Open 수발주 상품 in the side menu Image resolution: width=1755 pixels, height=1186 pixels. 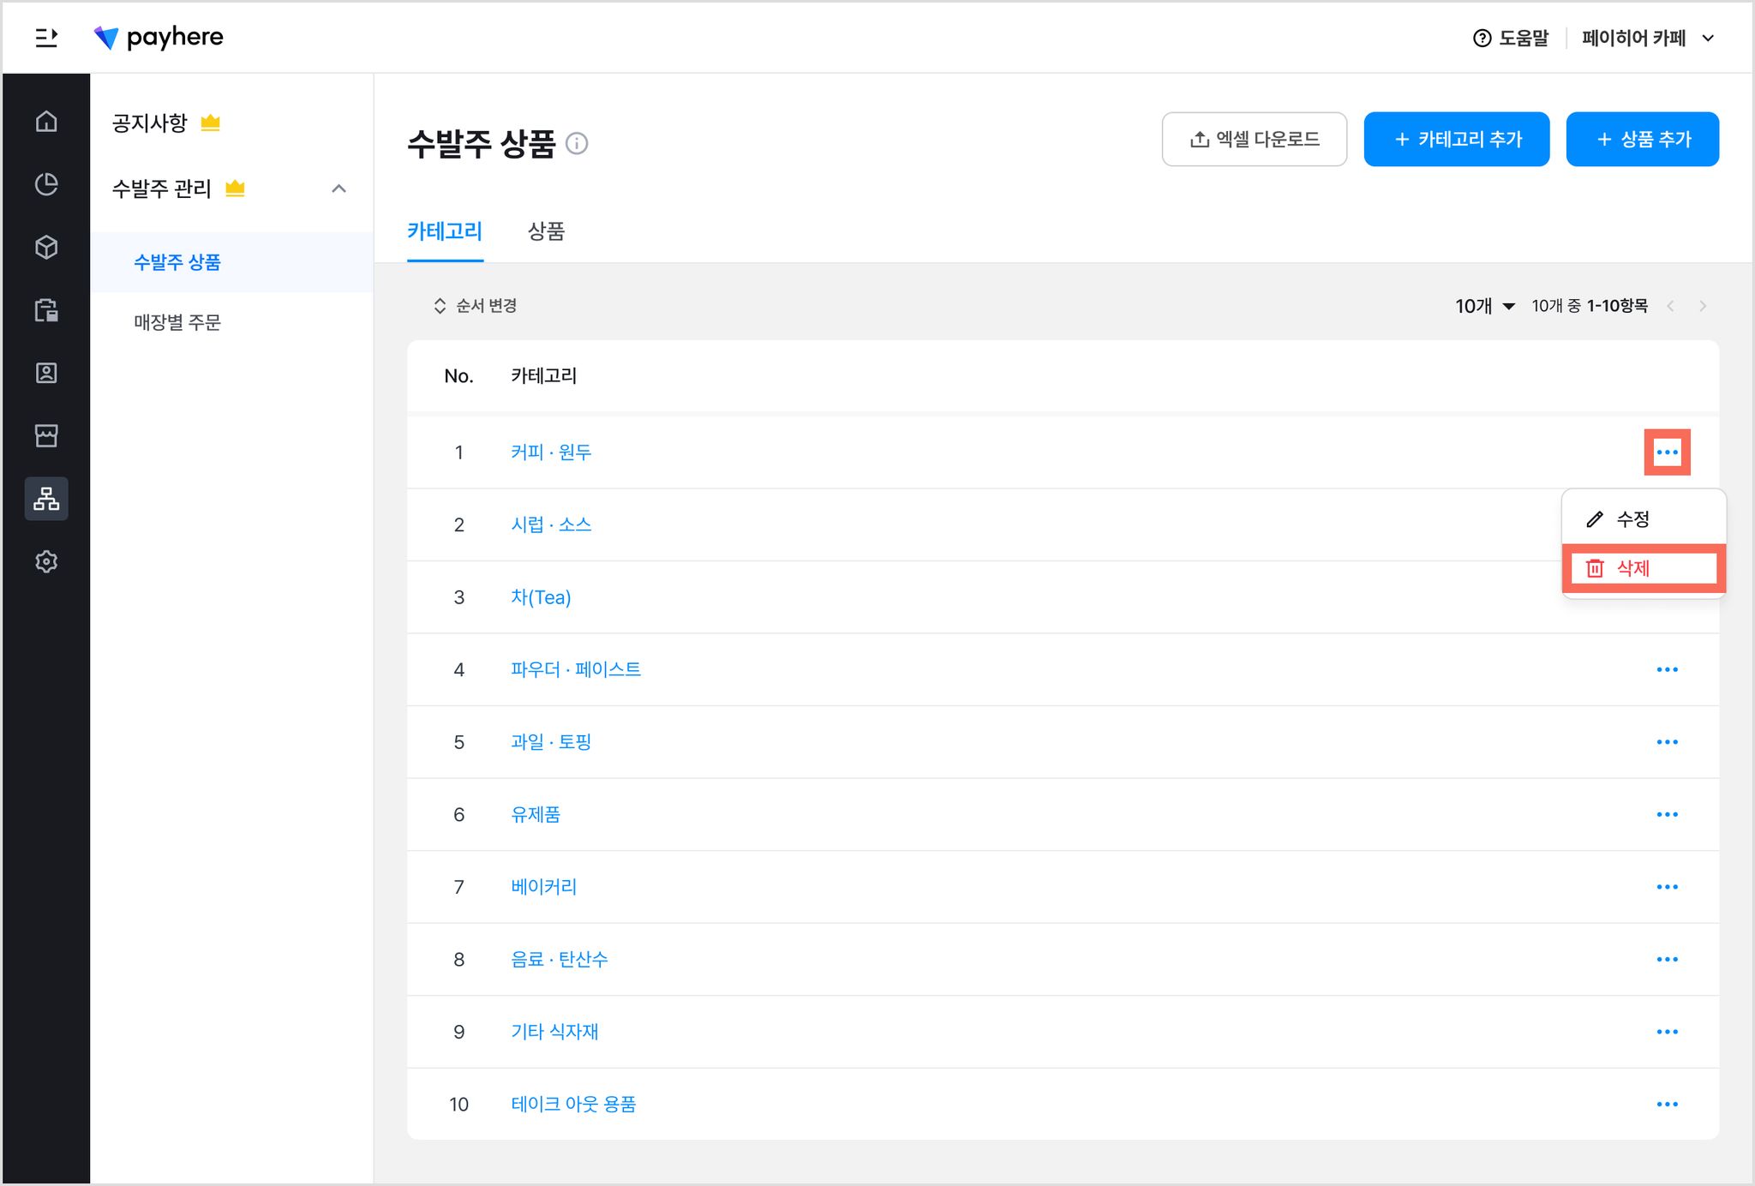coord(177,262)
